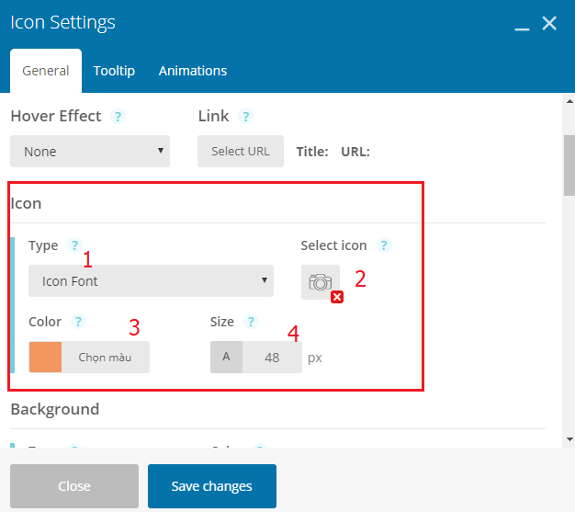Click the Select URL button
The height and width of the screenshot is (512, 575).
click(x=241, y=152)
